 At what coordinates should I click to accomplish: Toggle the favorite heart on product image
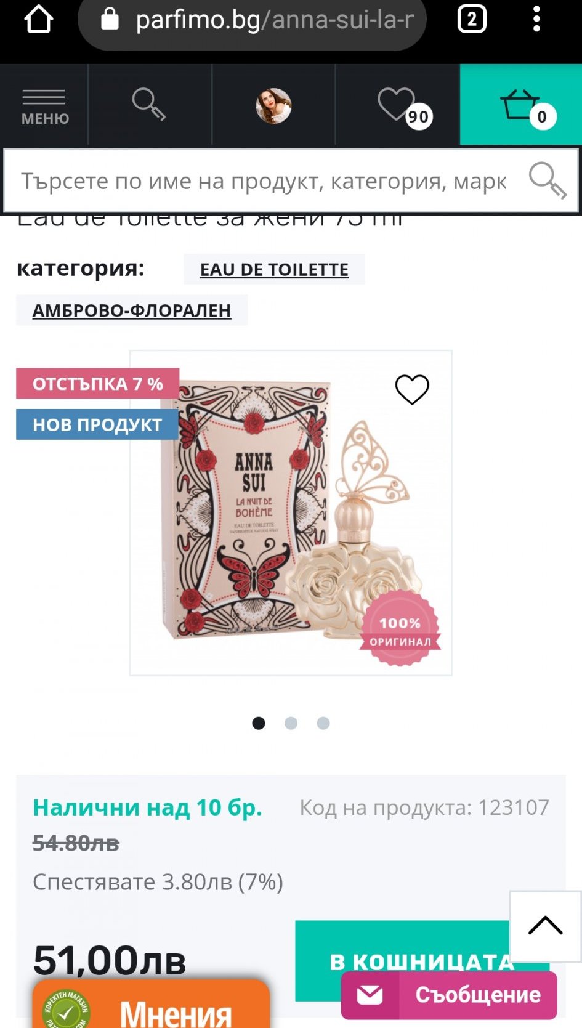click(412, 389)
